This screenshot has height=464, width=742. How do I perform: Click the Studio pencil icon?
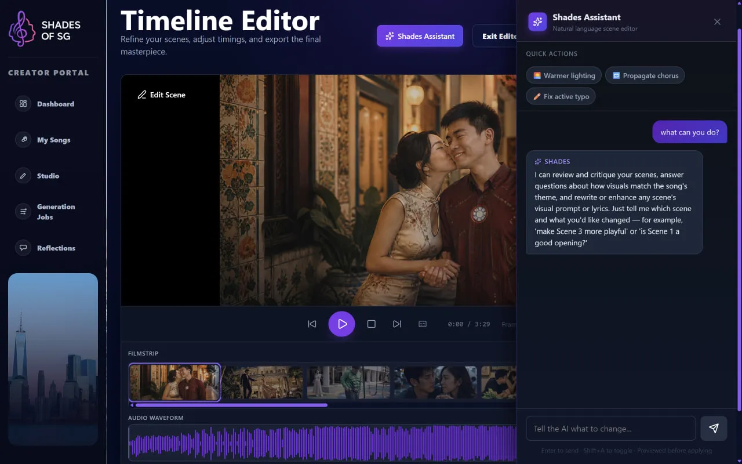point(23,176)
